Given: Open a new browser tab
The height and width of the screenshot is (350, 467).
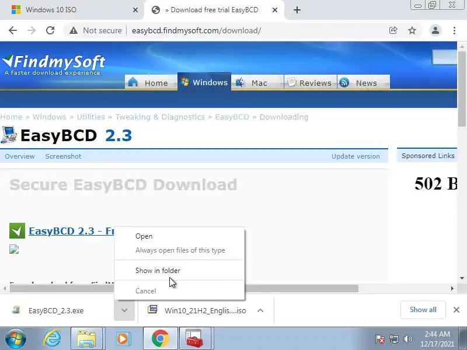Looking at the screenshot, I should (297, 10).
